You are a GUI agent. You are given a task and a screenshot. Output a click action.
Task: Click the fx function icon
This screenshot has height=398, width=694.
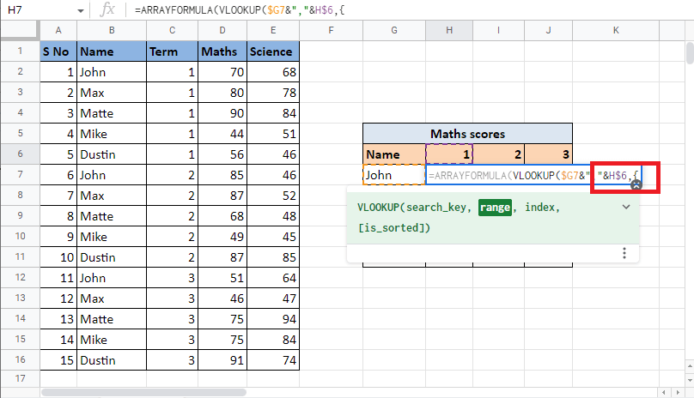(x=107, y=10)
